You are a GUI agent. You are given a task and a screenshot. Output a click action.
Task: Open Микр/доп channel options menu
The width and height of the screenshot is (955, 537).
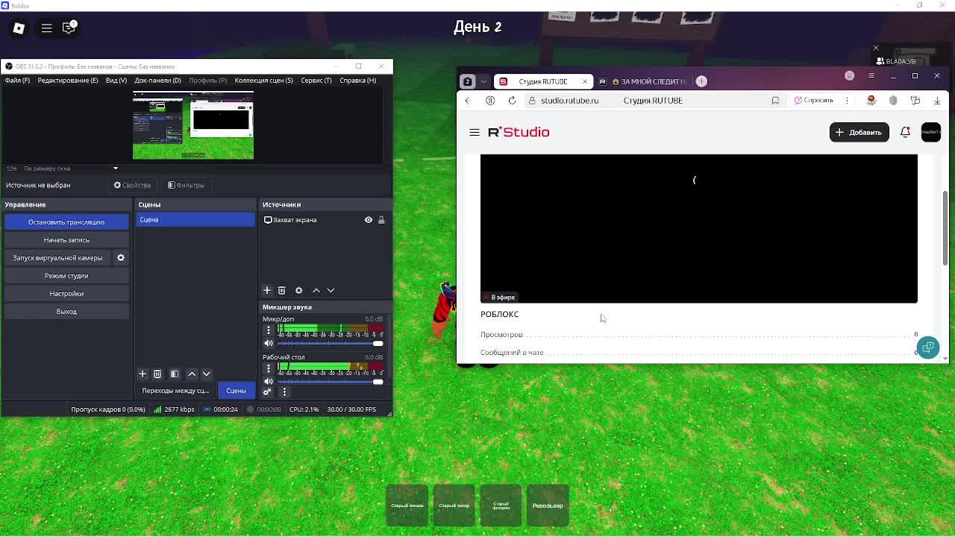point(269,330)
